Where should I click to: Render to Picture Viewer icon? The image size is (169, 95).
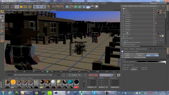[57, 7]
